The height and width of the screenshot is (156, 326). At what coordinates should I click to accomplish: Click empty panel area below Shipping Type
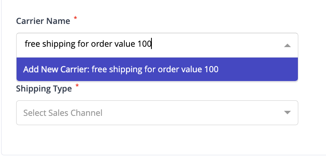click(x=157, y=139)
